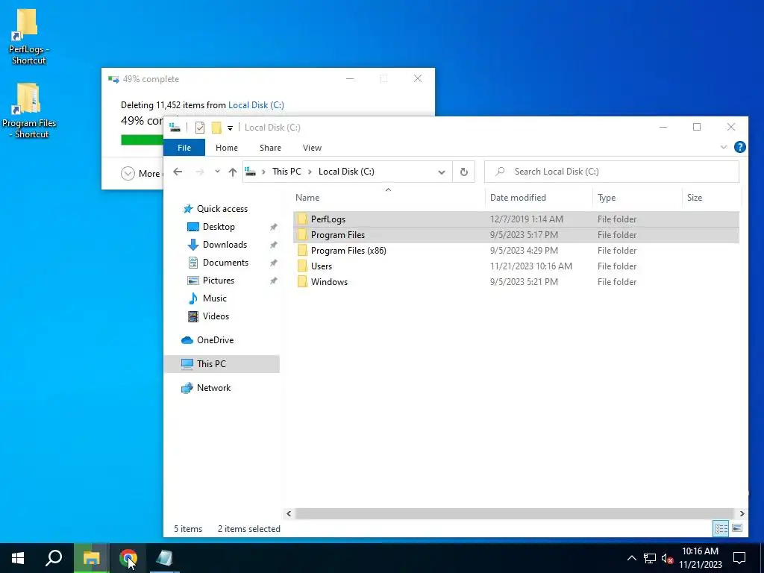
Task: Open Music in the navigation pane
Action: click(x=207, y=298)
